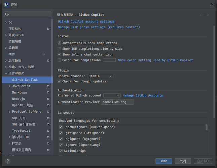The height and width of the screenshot is (168, 217).
Task: Click the project-level icon beside 样式表
Action: coord(48,143)
